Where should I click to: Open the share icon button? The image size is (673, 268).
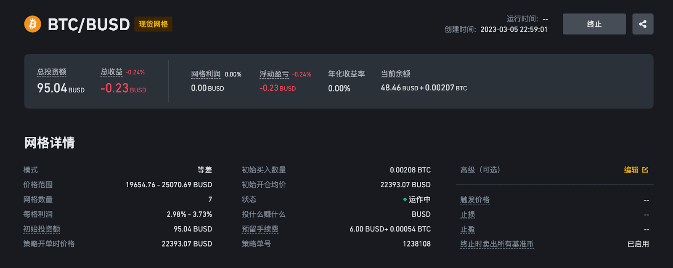(x=643, y=24)
